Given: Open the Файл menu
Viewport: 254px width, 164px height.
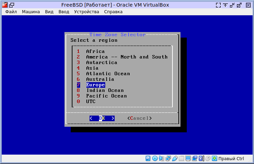Looking at the screenshot, I should (11, 12).
